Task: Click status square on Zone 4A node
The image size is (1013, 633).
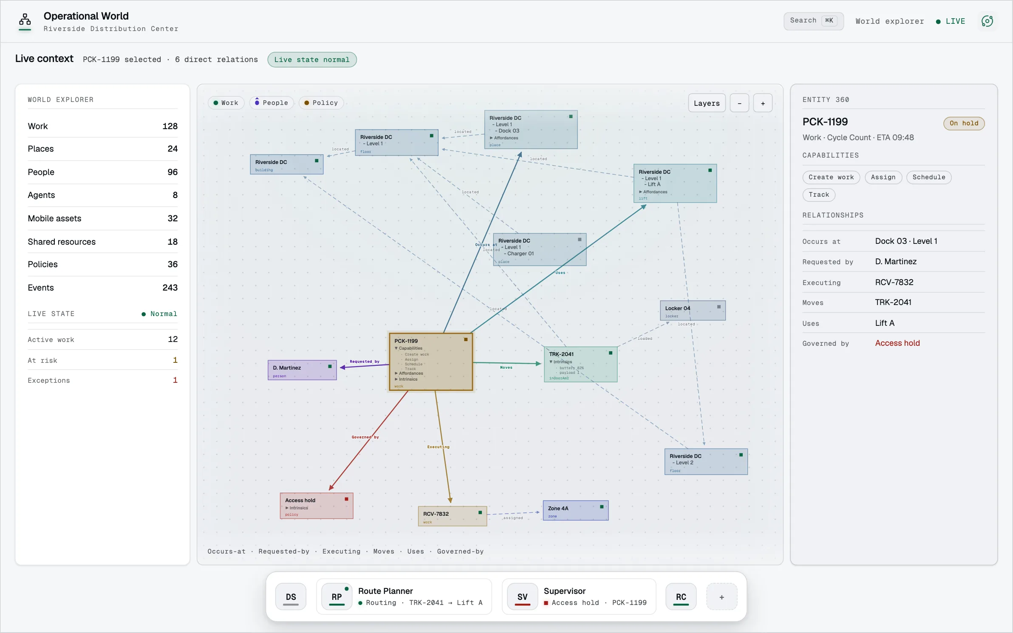Action: tap(602, 507)
